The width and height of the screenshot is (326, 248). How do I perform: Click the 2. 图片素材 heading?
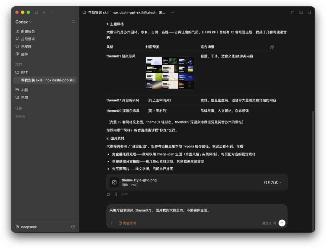click(x=115, y=138)
